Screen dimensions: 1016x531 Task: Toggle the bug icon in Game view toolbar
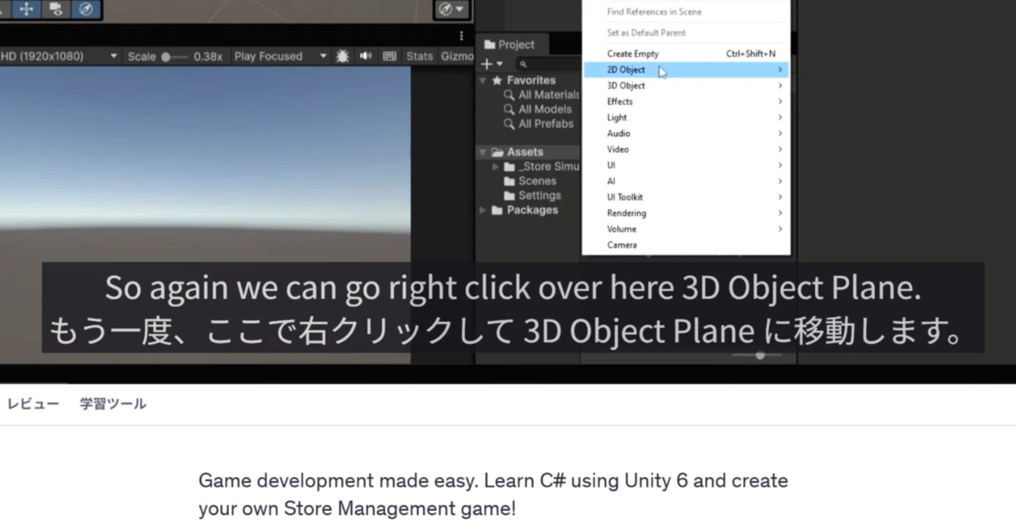(342, 56)
